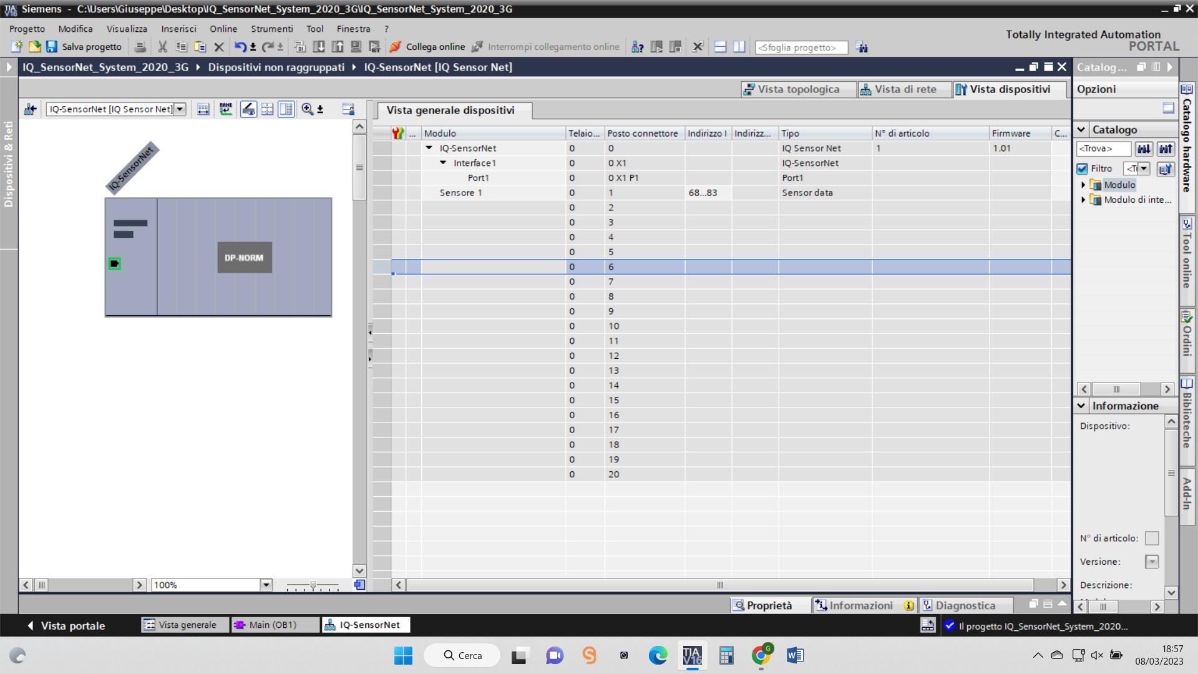Click the zoom magnifier icon in device view

(x=308, y=109)
